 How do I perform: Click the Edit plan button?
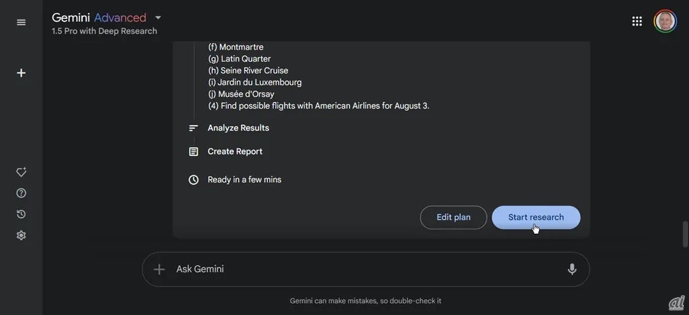(453, 217)
